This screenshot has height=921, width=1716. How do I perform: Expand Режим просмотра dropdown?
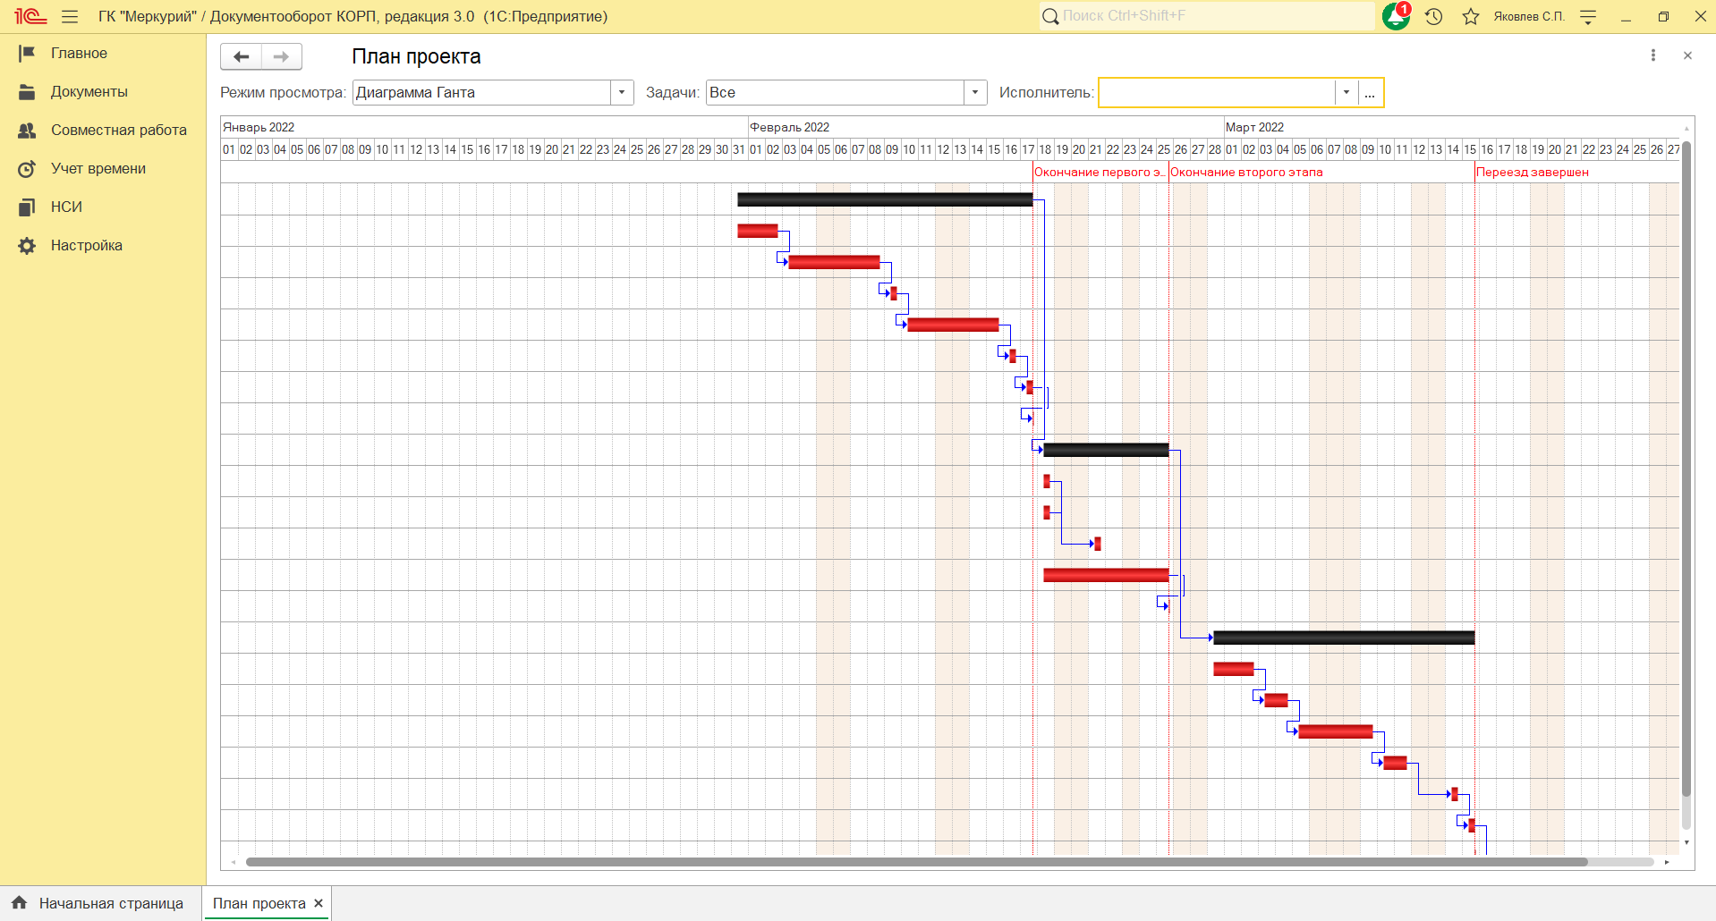tap(622, 92)
